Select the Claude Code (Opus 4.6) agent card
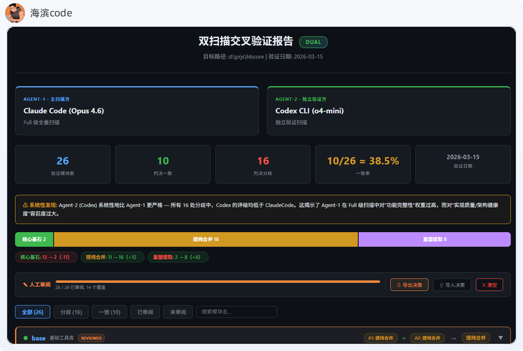Viewport: 523px width, 351px height. 137,110
